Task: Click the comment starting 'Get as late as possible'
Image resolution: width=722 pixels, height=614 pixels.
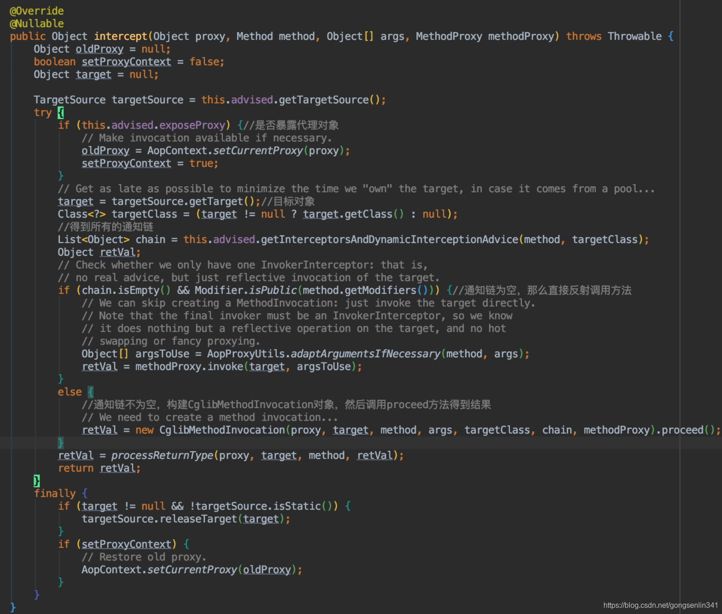Action: (356, 189)
